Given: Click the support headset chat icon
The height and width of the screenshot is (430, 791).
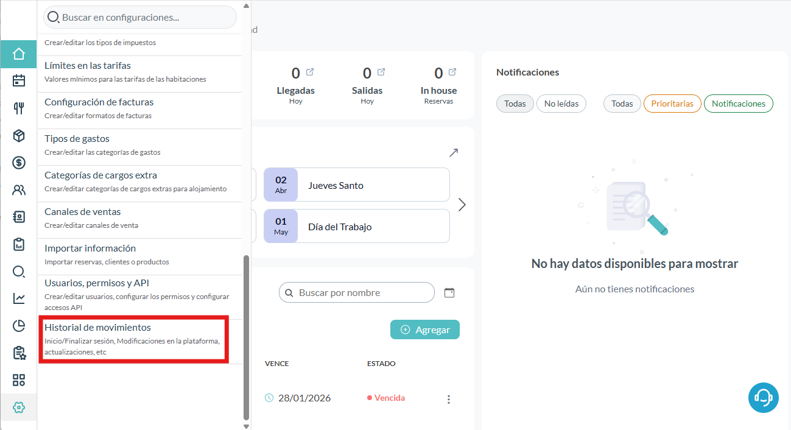Looking at the screenshot, I should 763,398.
